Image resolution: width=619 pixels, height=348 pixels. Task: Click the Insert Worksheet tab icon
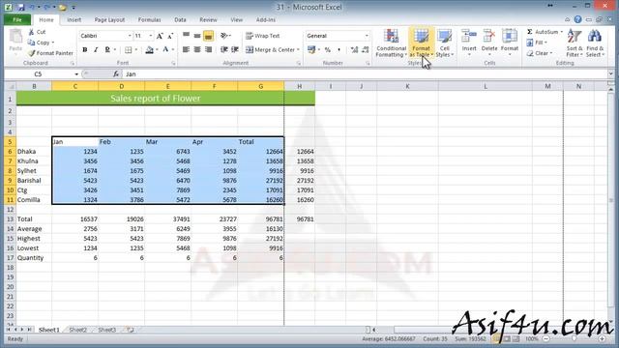tap(130, 330)
